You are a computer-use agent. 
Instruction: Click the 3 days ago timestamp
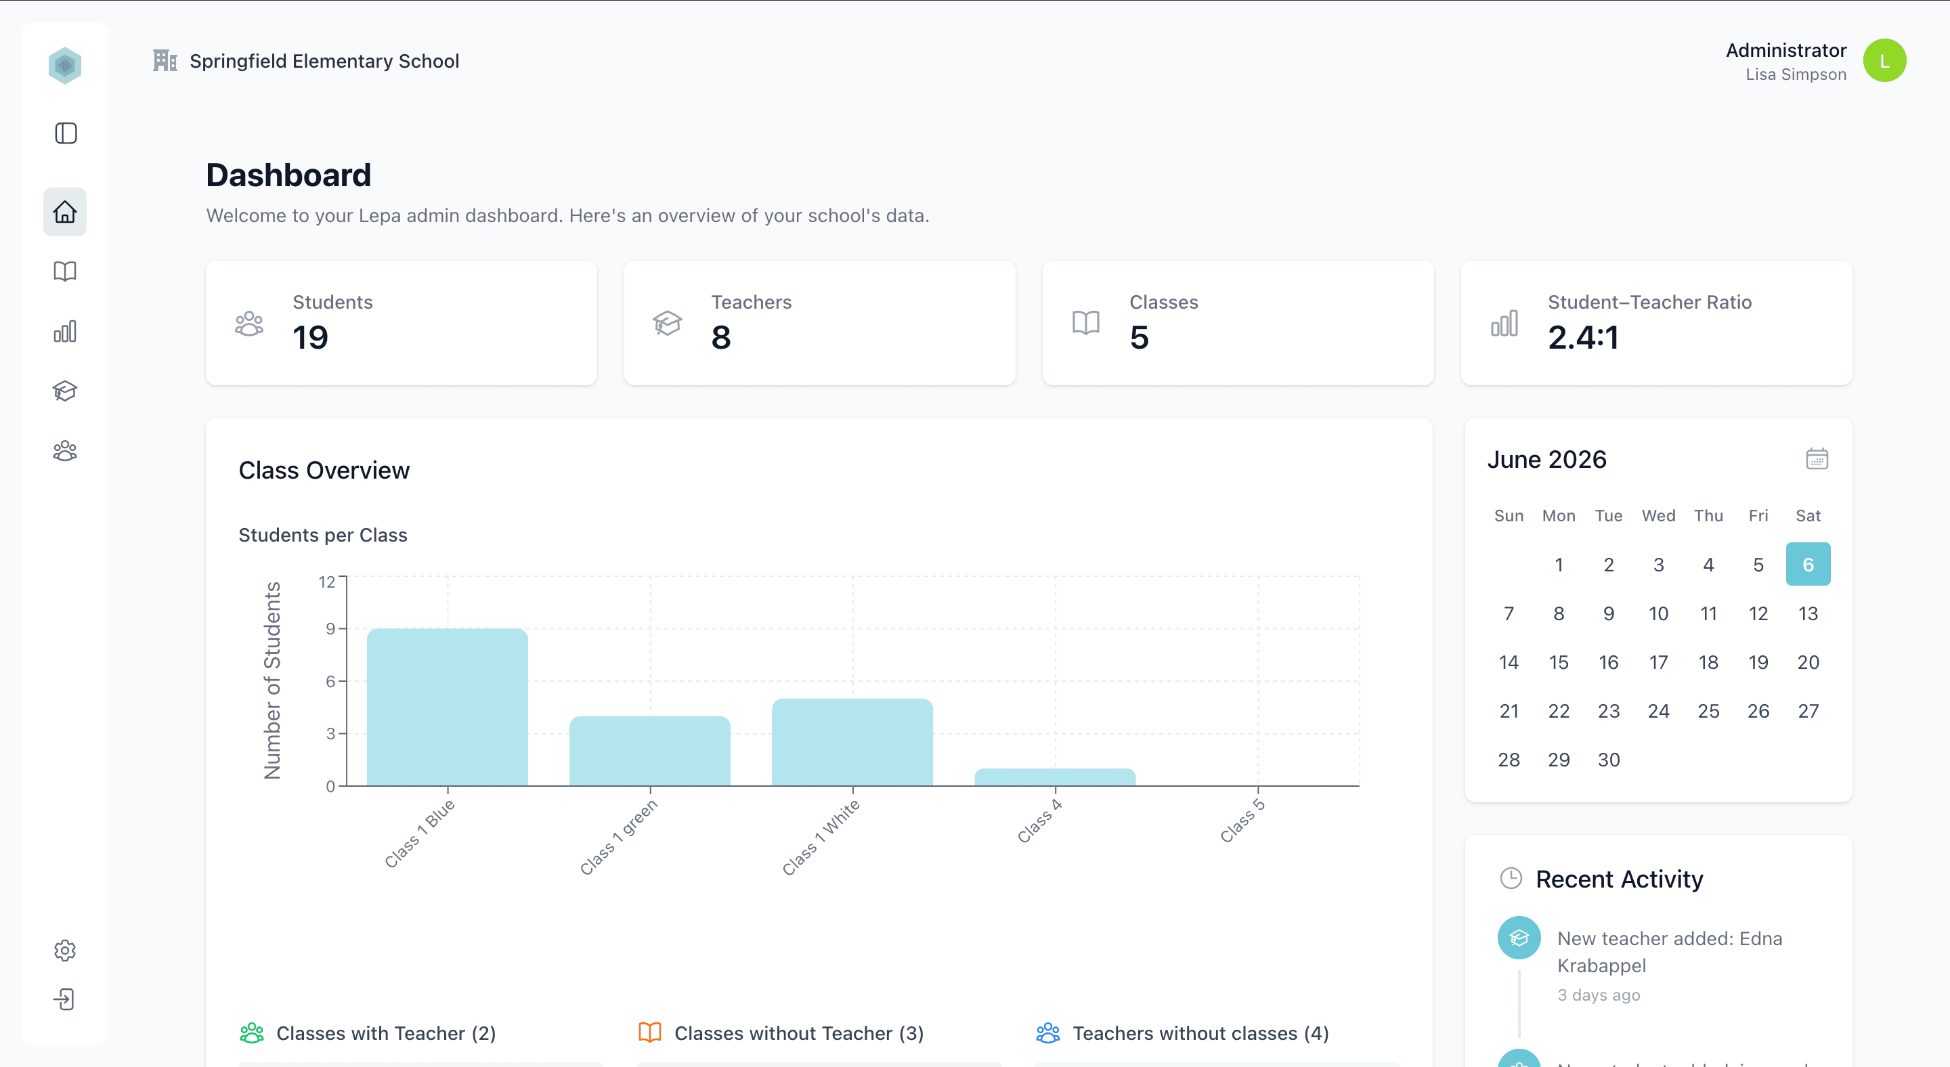point(1599,995)
